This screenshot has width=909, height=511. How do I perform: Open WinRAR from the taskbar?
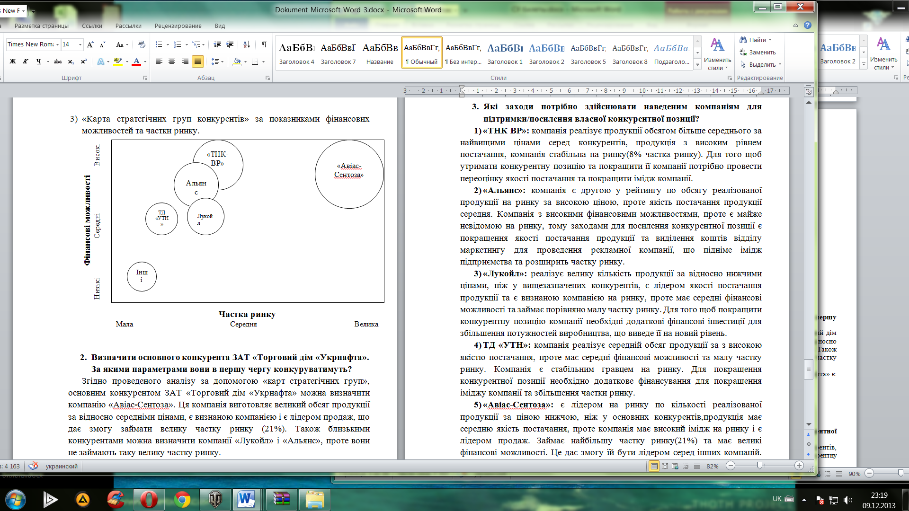[x=282, y=499]
